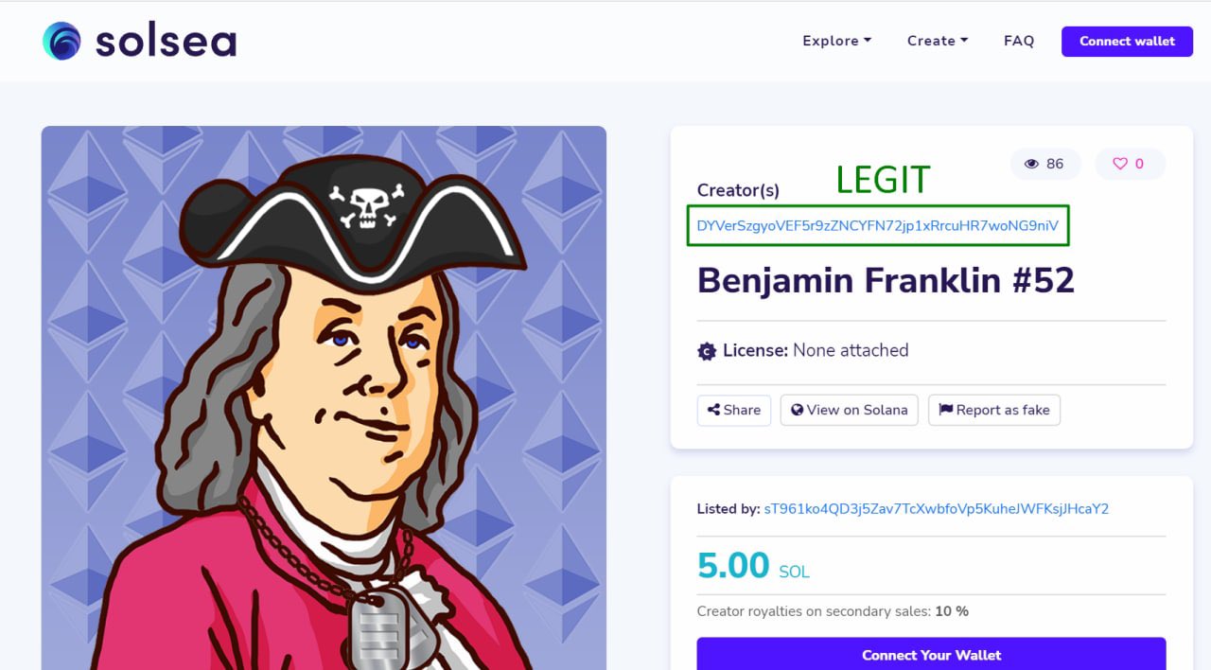Click the Connect Your Wallet purchase button
The image size is (1211, 670).
click(x=931, y=654)
